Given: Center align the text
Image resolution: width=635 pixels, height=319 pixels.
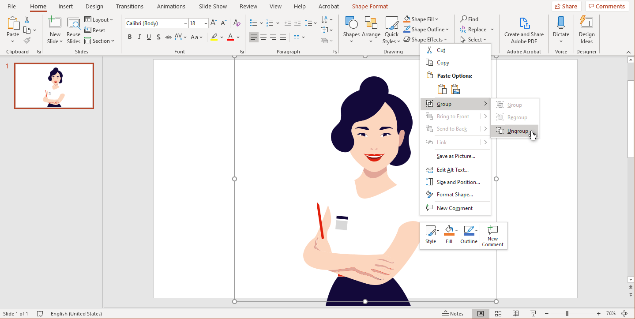Looking at the screenshot, I should point(263,37).
